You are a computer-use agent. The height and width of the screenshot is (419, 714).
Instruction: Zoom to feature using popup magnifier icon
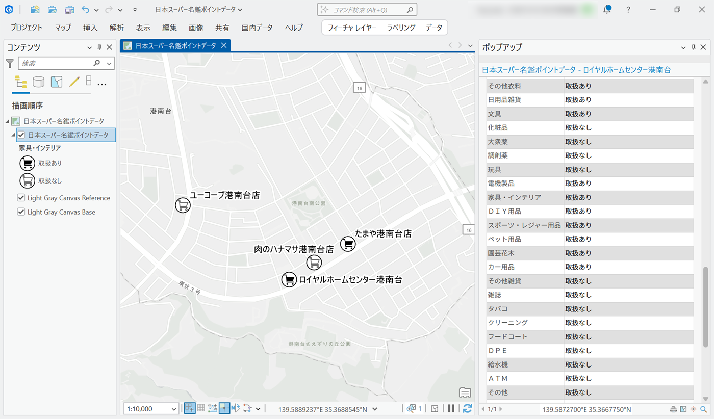pyautogui.click(x=704, y=409)
